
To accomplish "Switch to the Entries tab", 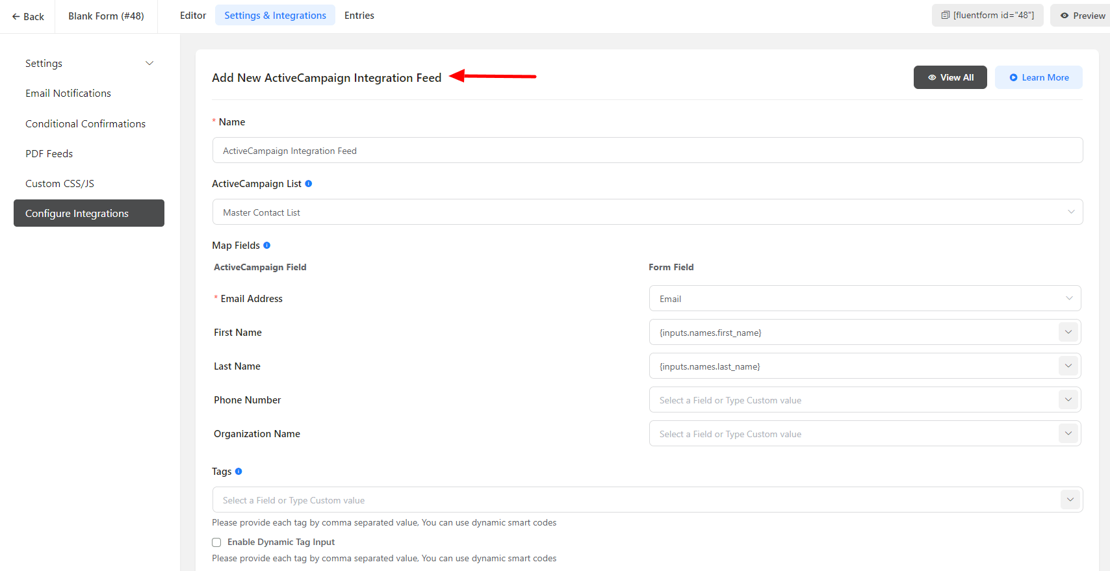I will [359, 16].
